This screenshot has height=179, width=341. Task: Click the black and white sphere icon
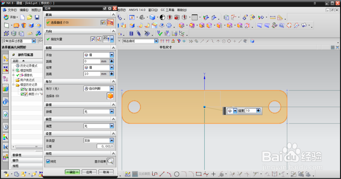click(x=162, y=17)
